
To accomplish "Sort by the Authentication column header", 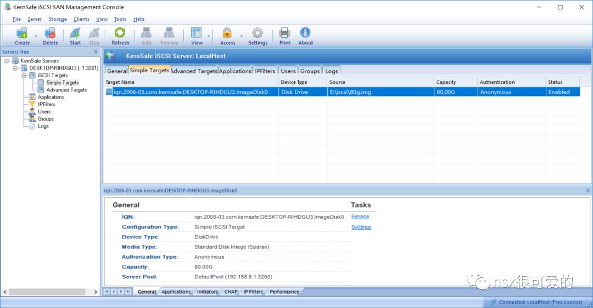I will pos(511,82).
